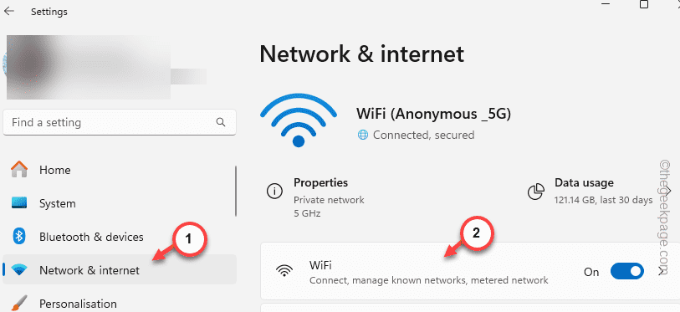Open the Network & internet sidebar item
The height and width of the screenshot is (312, 680).
[120, 270]
